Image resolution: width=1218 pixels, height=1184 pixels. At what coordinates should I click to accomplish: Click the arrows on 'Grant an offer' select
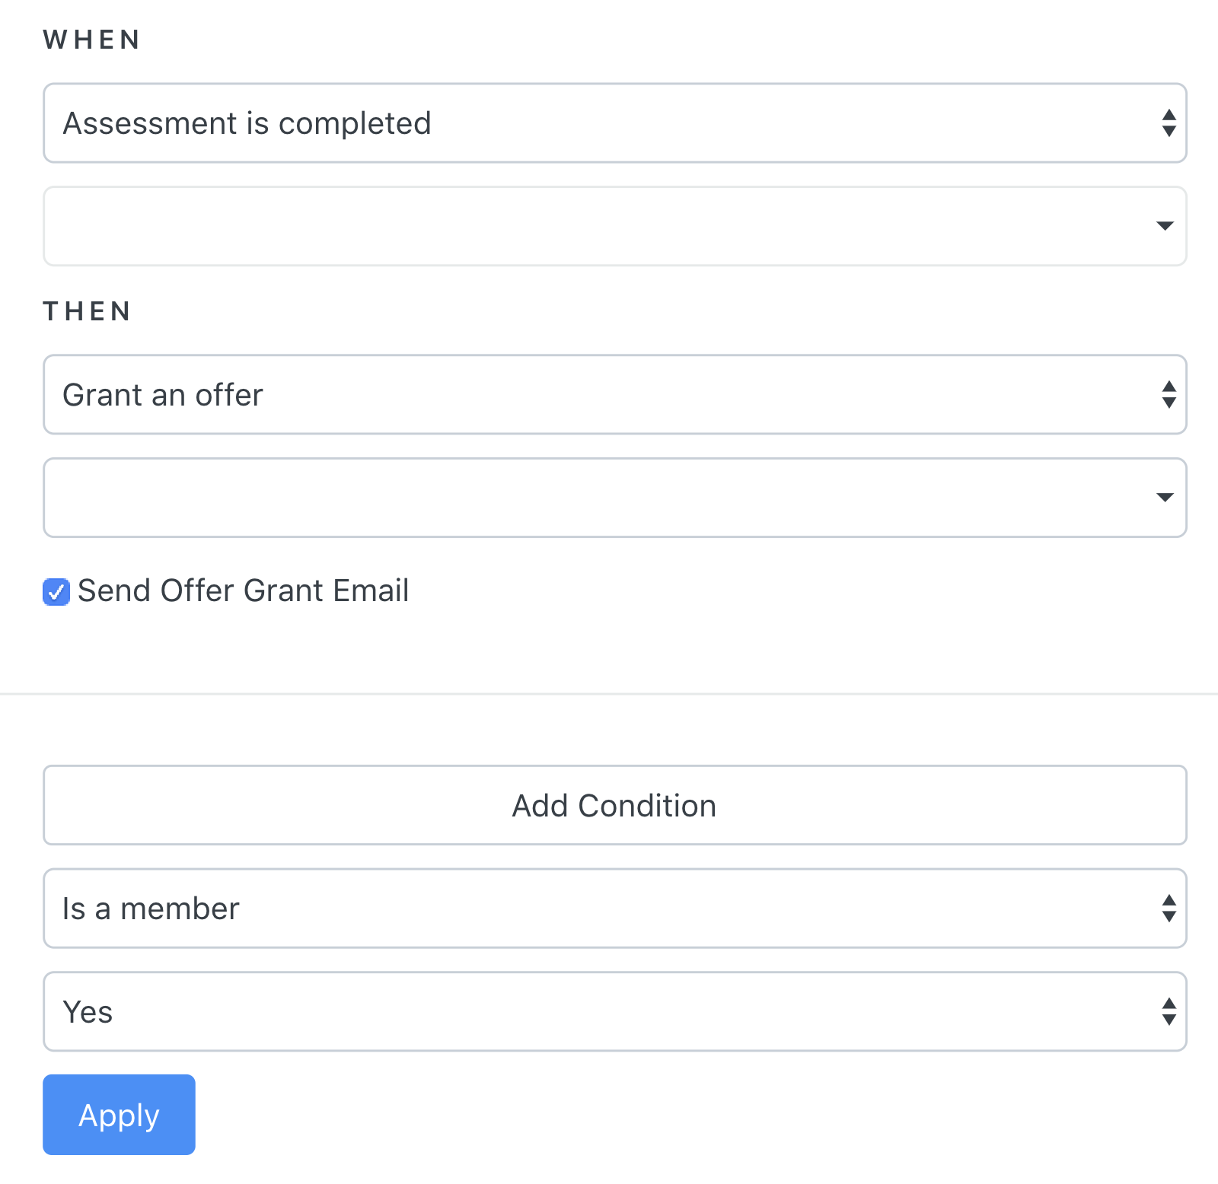pos(1169,395)
